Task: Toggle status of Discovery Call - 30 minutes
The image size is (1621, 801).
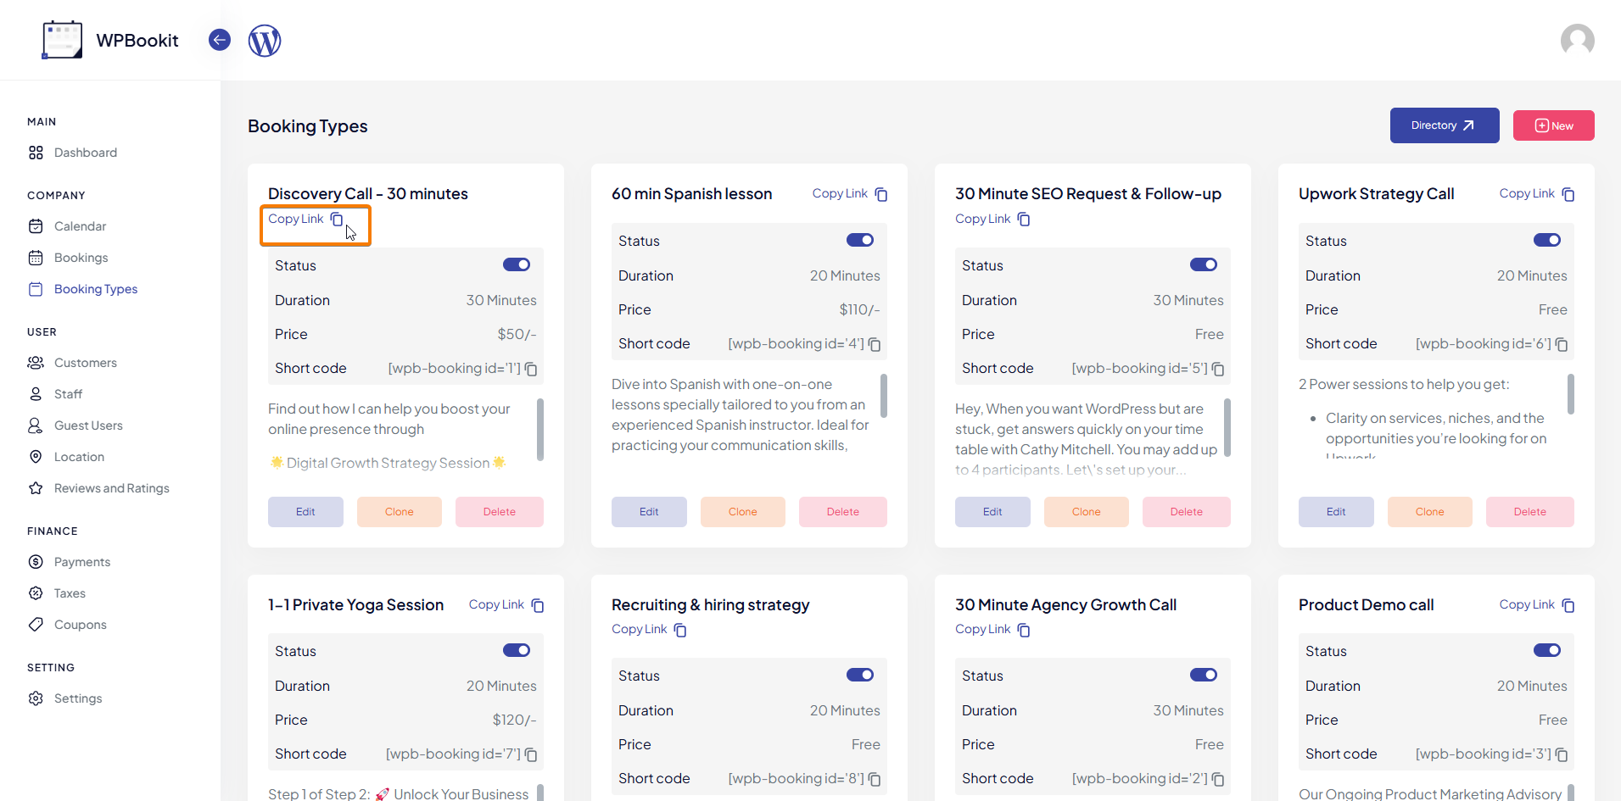Action: pyautogui.click(x=517, y=264)
